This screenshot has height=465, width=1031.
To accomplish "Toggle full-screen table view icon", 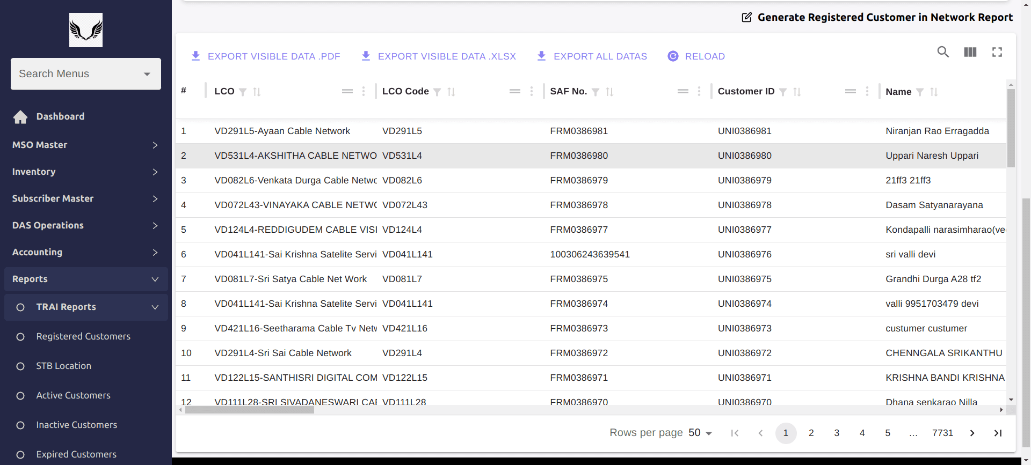I will tap(997, 52).
